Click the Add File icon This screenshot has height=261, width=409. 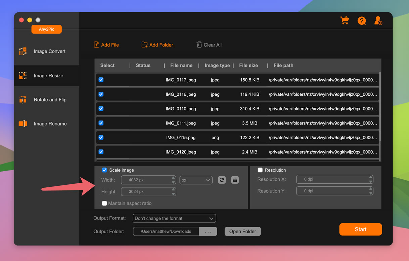point(96,45)
